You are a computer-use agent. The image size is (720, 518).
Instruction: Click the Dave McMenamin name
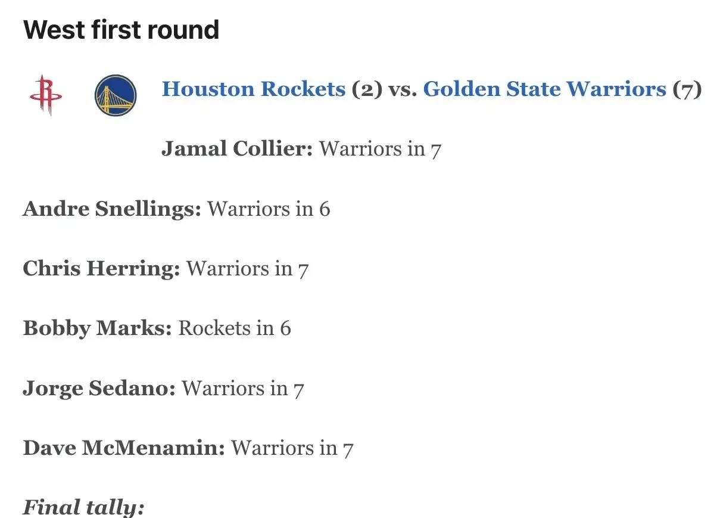[x=124, y=448]
